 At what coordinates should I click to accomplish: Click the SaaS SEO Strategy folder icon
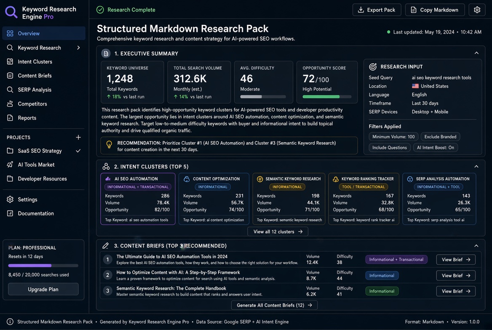[x=10, y=151]
